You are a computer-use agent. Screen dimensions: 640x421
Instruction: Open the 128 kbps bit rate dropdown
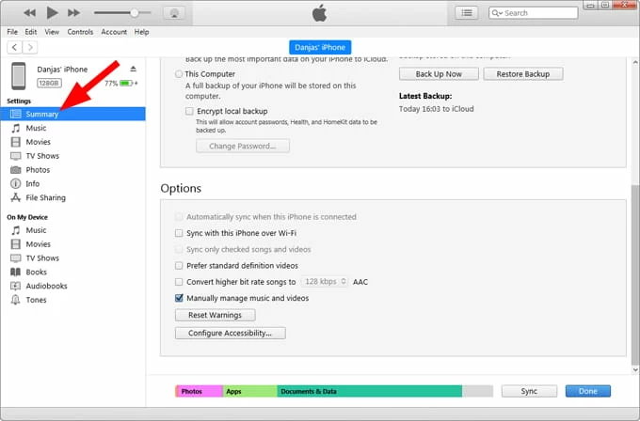click(x=324, y=282)
